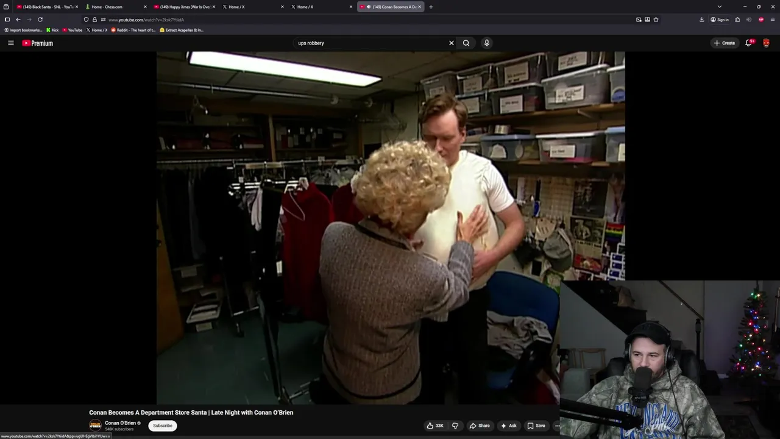
Task: Open the Extract Acapellas bookmark
Action: pyautogui.click(x=182, y=30)
